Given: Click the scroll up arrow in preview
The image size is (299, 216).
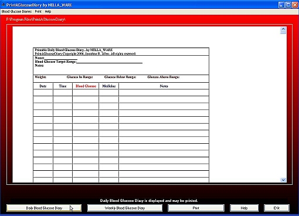Looking at the screenshot, I should [283, 29].
